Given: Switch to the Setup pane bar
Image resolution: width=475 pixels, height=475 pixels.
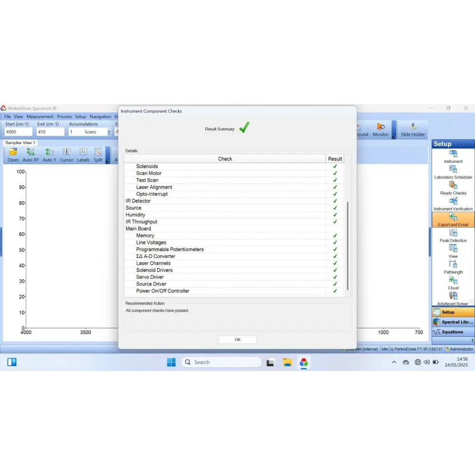Looking at the screenshot, I should point(453,312).
